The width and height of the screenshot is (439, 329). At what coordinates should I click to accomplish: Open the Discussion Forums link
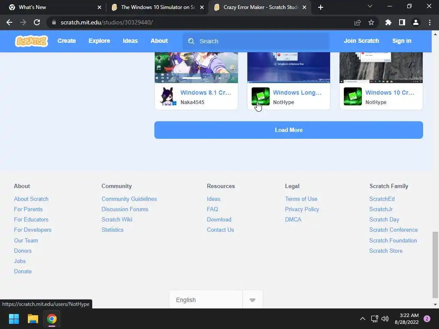[x=125, y=209]
